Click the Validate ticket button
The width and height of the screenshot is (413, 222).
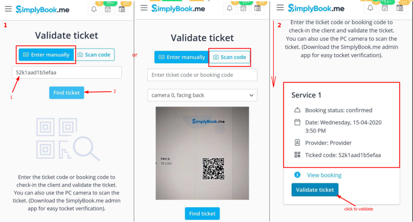pyautogui.click(x=315, y=190)
